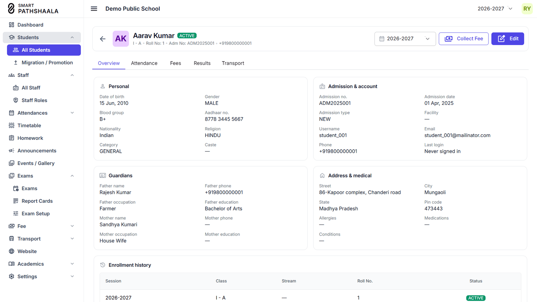
Task: Collapse the Students sidebar section
Action: 72,37
